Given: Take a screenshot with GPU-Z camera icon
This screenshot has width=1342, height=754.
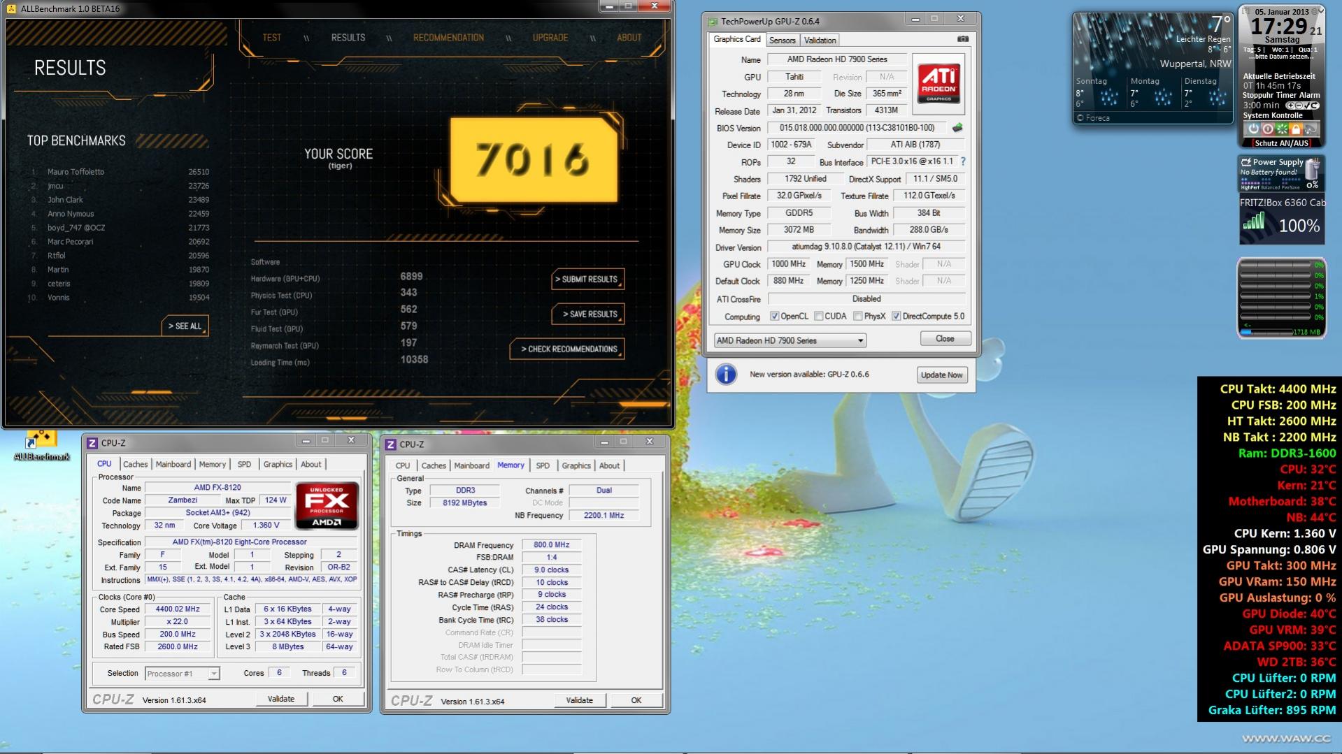Looking at the screenshot, I should 962,39.
